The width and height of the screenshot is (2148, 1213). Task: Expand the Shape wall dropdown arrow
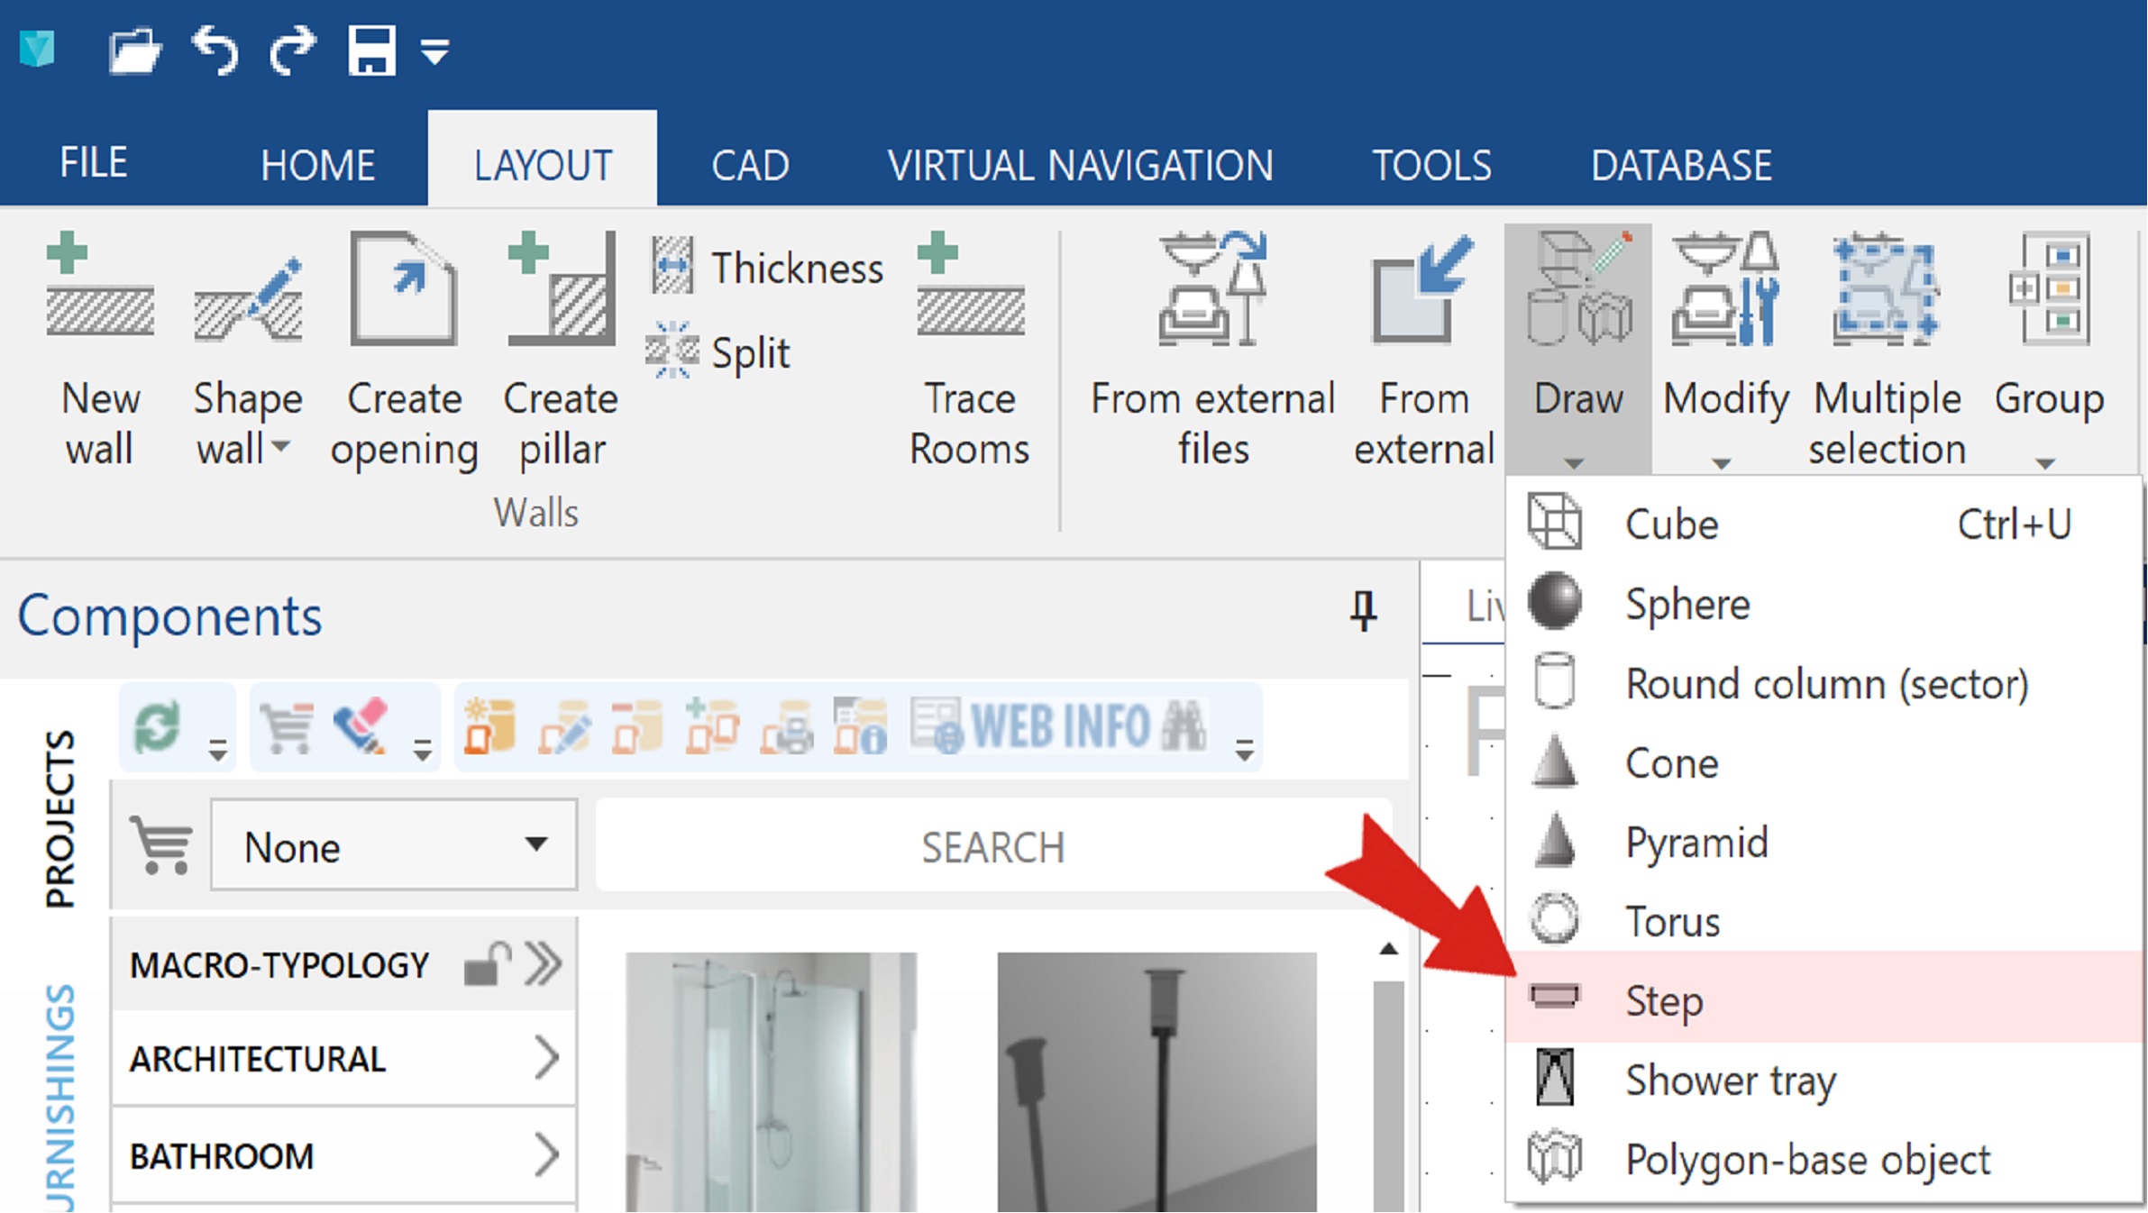tap(281, 446)
